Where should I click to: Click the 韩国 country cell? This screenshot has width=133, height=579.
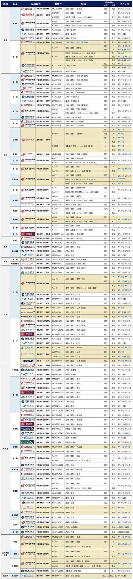[16, 293]
